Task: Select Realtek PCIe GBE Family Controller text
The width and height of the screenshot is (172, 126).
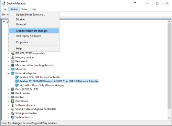Action: tap(40, 77)
